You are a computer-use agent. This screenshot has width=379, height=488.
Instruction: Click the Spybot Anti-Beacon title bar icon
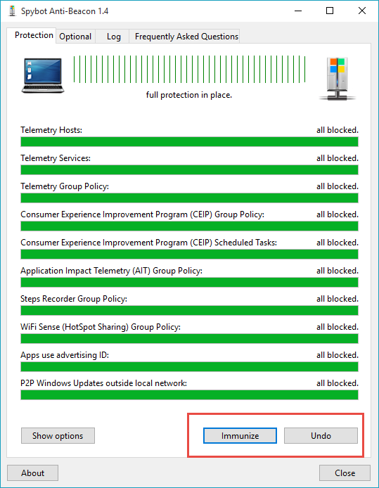12,11
